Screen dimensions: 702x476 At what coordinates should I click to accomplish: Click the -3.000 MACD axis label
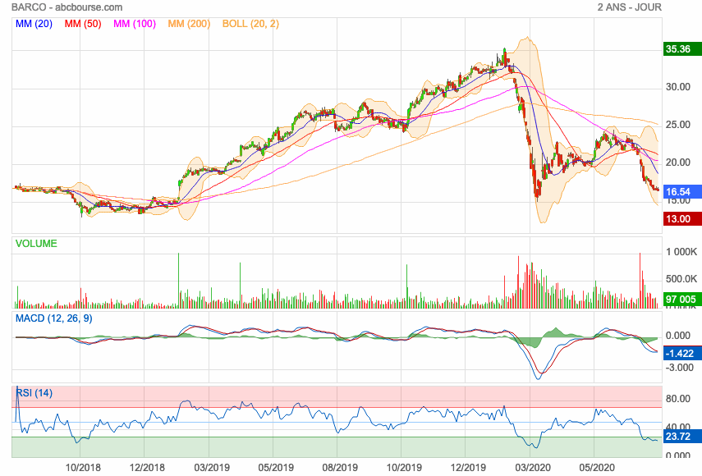678,368
